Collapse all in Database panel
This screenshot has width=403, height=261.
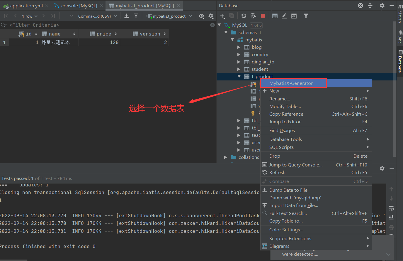pyautogui.click(x=370, y=6)
